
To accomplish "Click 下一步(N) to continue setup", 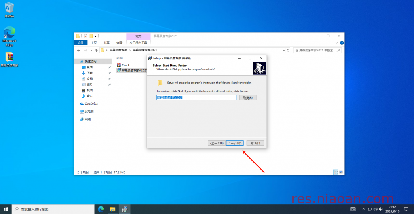I will 235,143.
